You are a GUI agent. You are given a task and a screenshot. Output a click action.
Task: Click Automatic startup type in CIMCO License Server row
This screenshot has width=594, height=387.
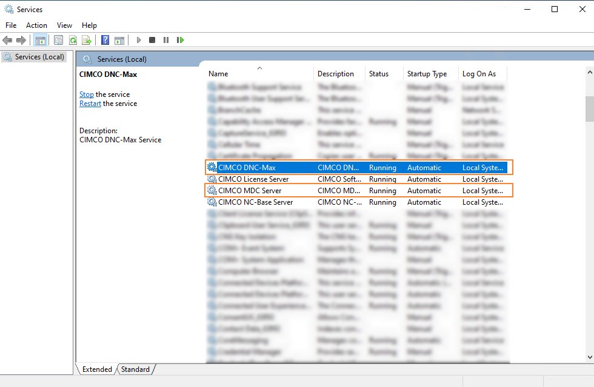click(x=424, y=179)
